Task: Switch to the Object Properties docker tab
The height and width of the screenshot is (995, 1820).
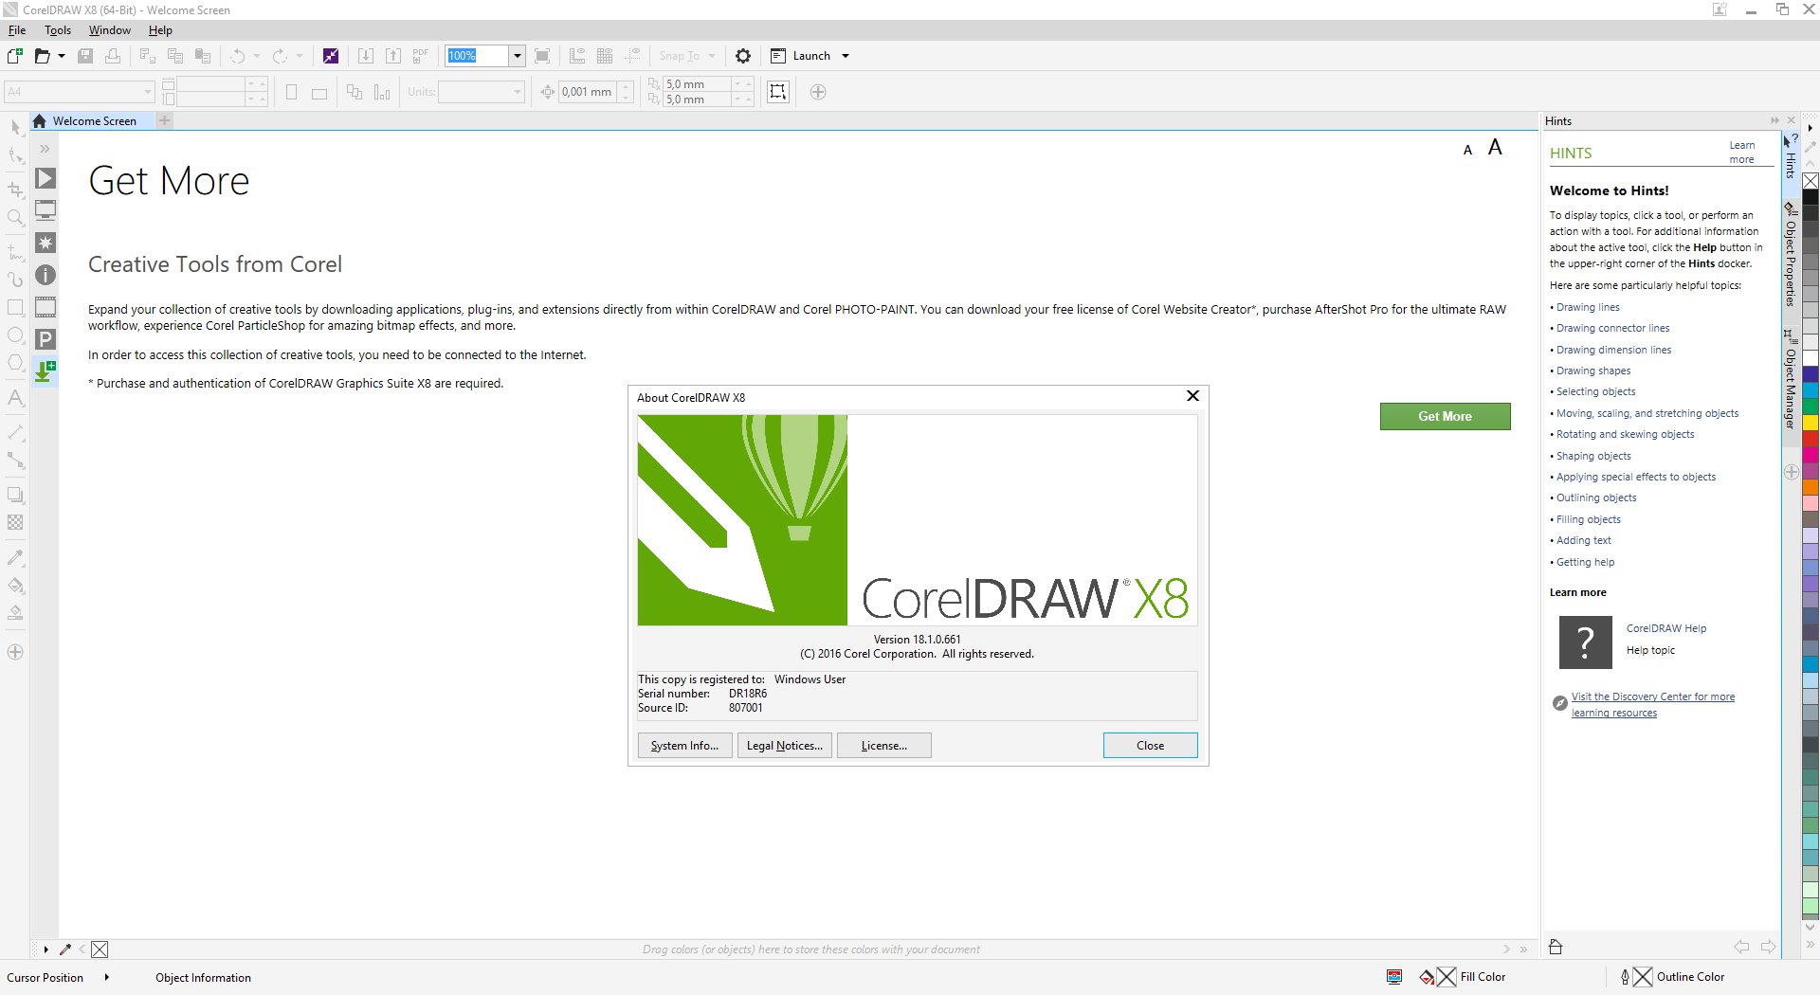Action: [1790, 254]
